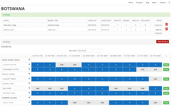
Task: Click Mara River Lodge itinerary hotel name
Action: pyautogui.click(x=10, y=25)
